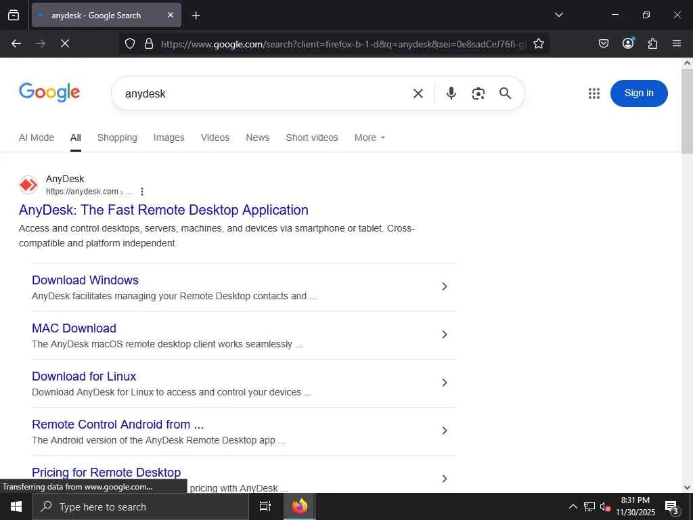Clear the search query text
The height and width of the screenshot is (520, 693).
tap(418, 93)
